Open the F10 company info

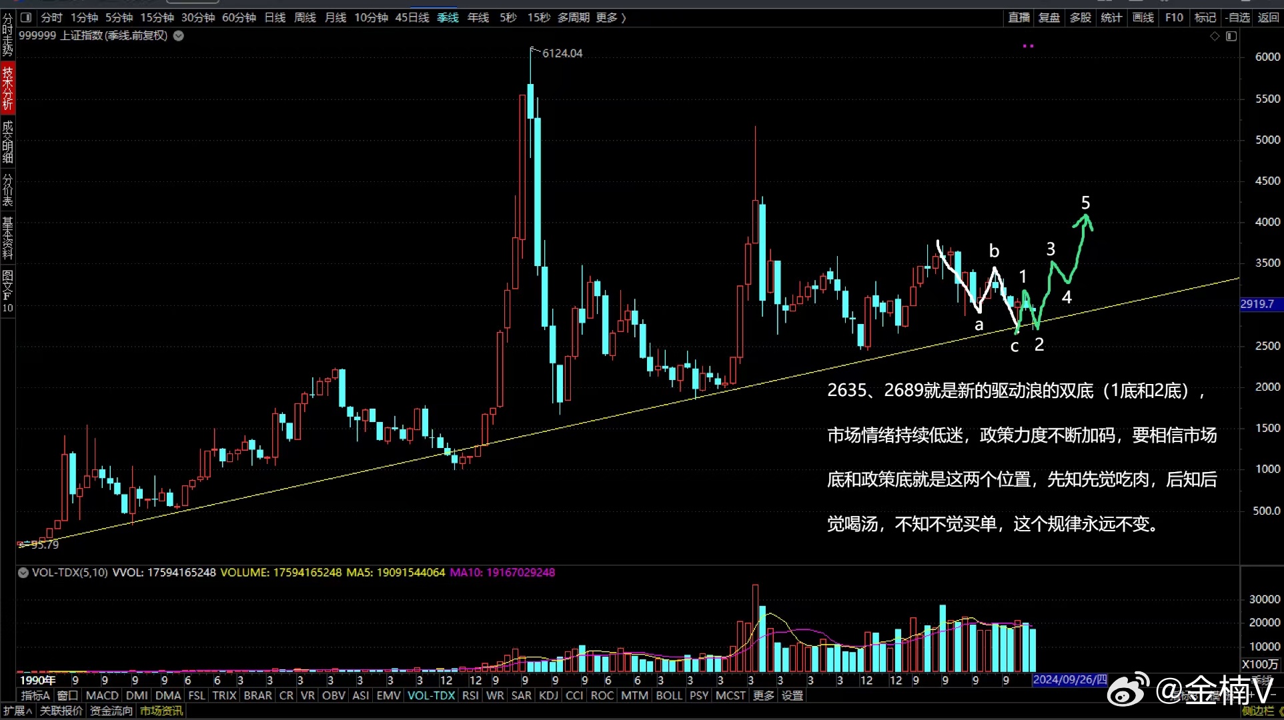(1174, 17)
